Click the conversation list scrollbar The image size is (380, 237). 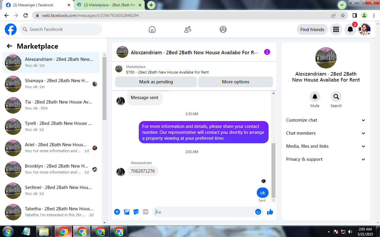pos(104,88)
